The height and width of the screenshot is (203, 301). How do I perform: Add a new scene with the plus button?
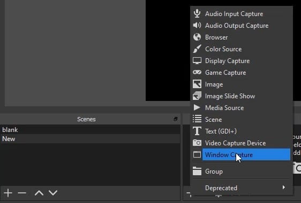coord(8,193)
